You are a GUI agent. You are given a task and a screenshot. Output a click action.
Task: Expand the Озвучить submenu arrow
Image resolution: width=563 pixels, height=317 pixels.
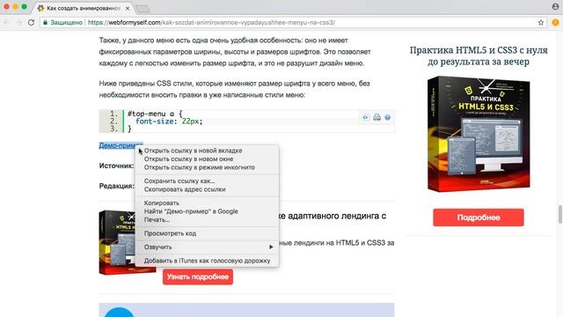(x=271, y=247)
